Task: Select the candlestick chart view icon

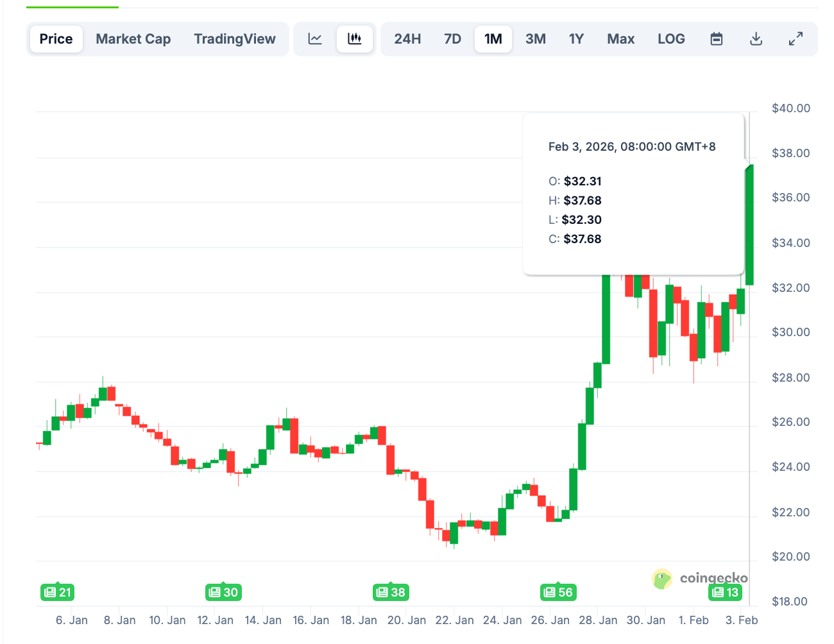Action: coord(355,39)
